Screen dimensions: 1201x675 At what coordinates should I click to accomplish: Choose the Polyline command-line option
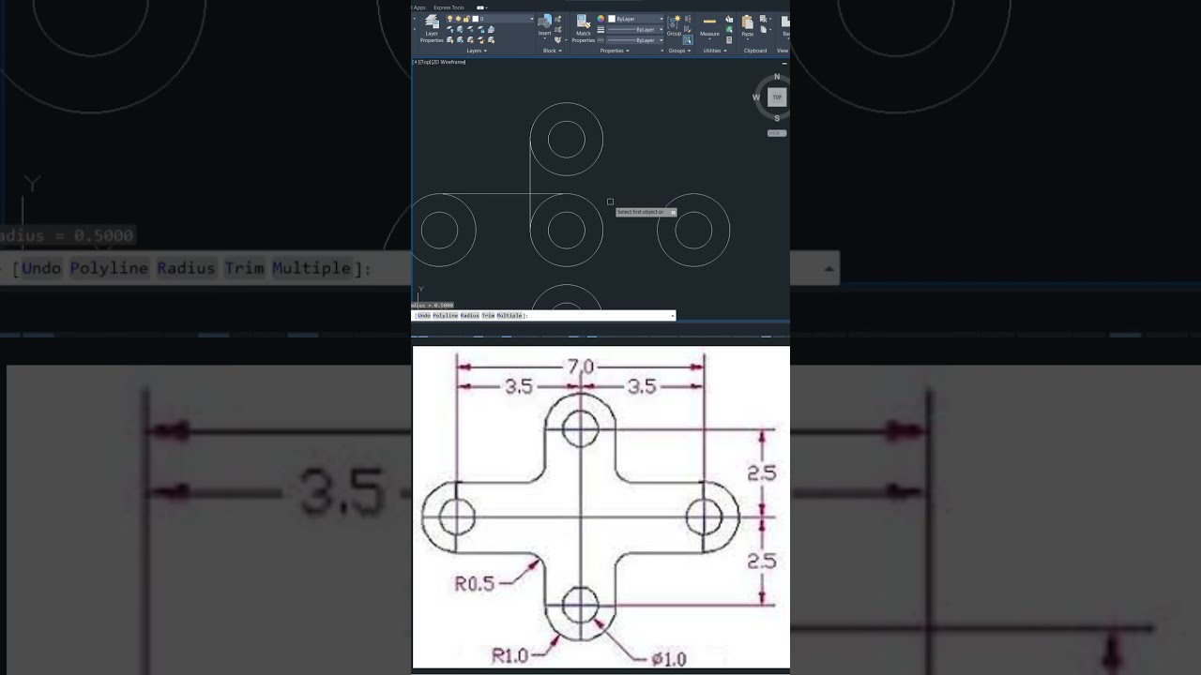tap(444, 316)
